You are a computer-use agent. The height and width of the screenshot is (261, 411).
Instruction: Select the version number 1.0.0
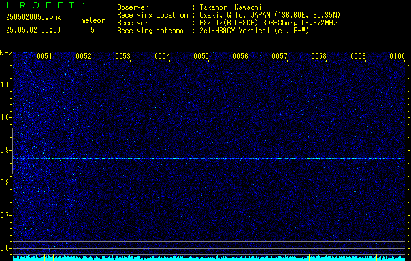[89, 6]
